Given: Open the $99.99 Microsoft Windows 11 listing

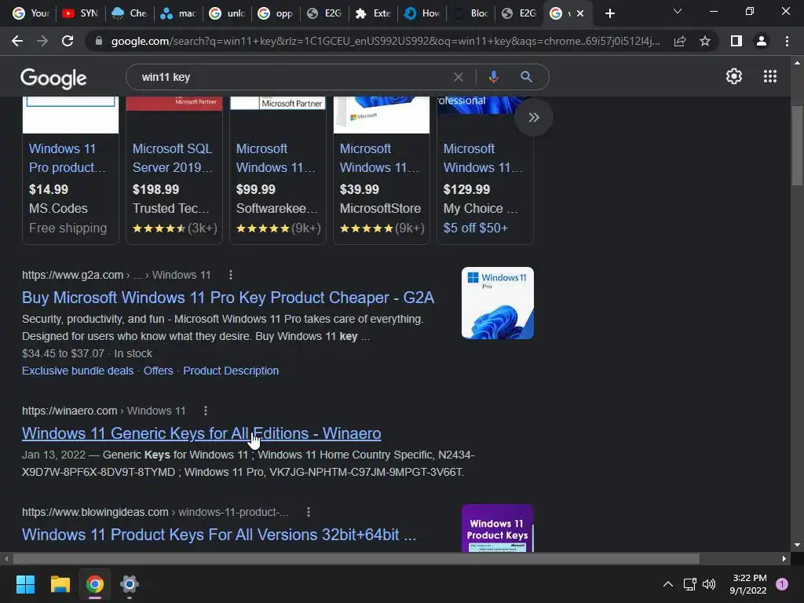Looking at the screenshot, I should [x=276, y=158].
